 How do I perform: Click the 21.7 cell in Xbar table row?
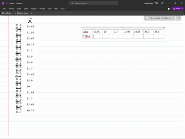(118, 32)
